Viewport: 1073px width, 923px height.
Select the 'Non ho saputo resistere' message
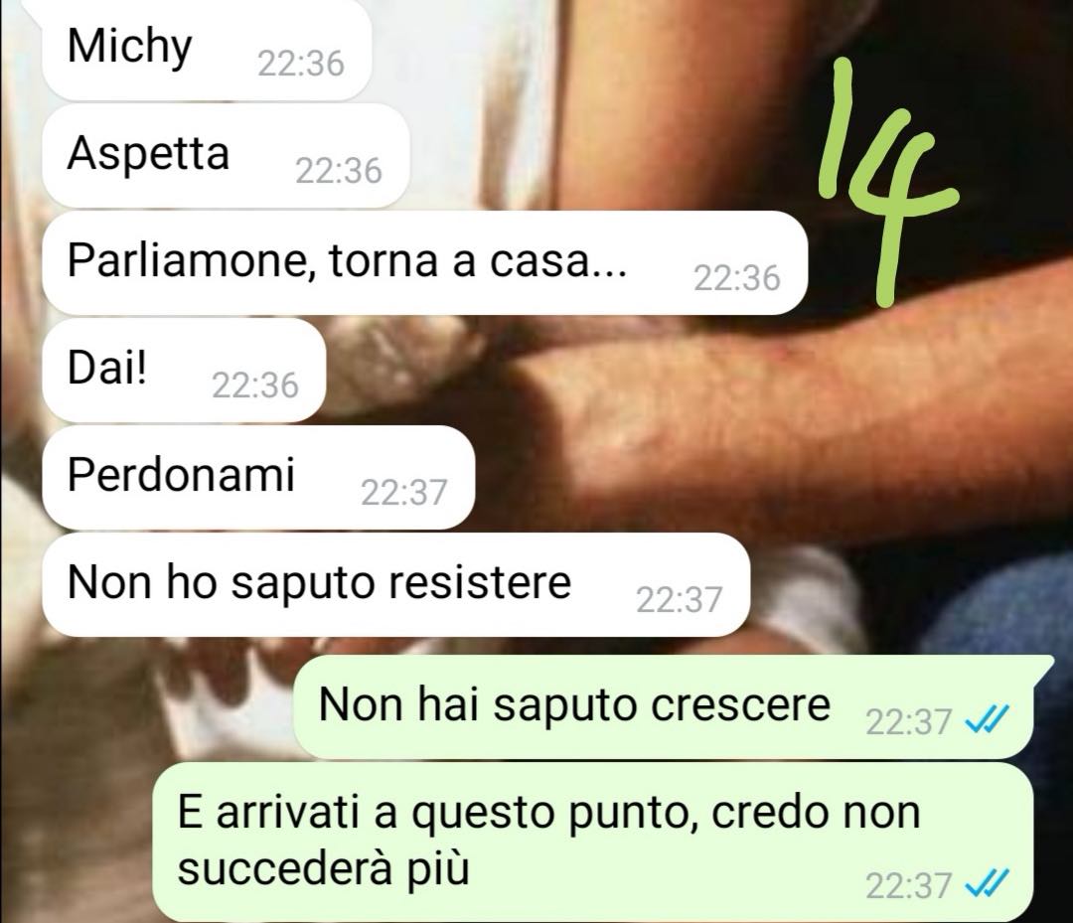395,585
